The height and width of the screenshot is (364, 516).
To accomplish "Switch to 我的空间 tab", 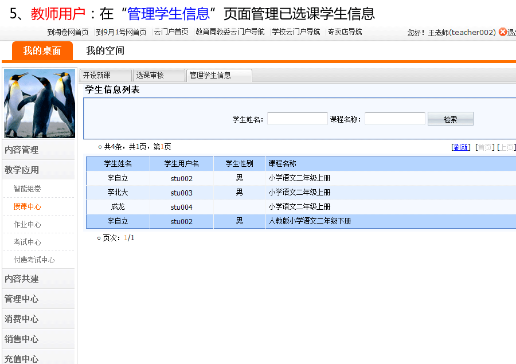I will point(105,50).
